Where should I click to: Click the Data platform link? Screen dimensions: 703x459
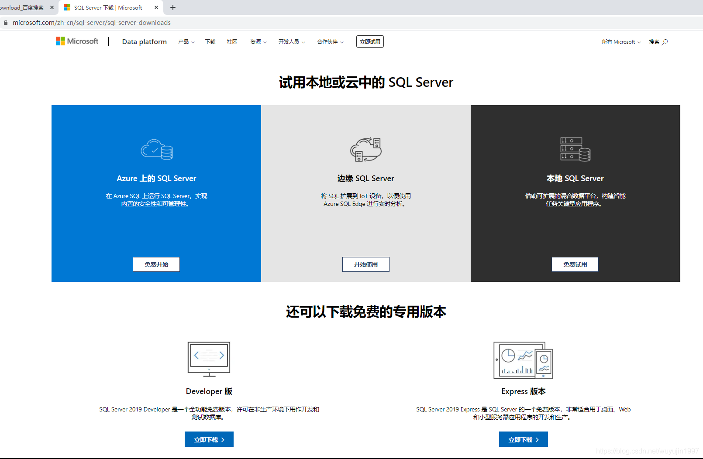click(x=145, y=42)
